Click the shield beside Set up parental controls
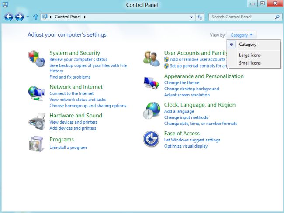The height and width of the screenshot is (213, 284). coord(166,66)
